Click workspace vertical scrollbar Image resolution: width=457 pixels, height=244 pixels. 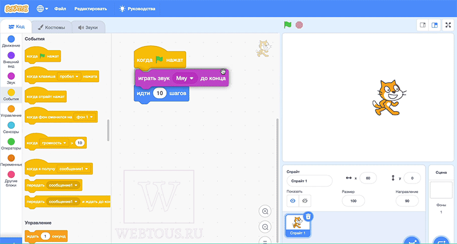pyautogui.click(x=277, y=180)
